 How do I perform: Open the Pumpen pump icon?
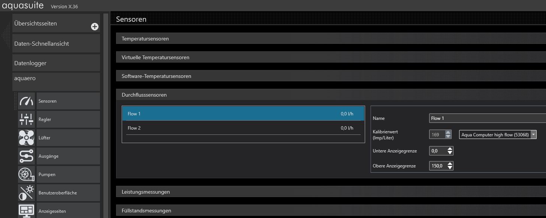click(x=26, y=175)
